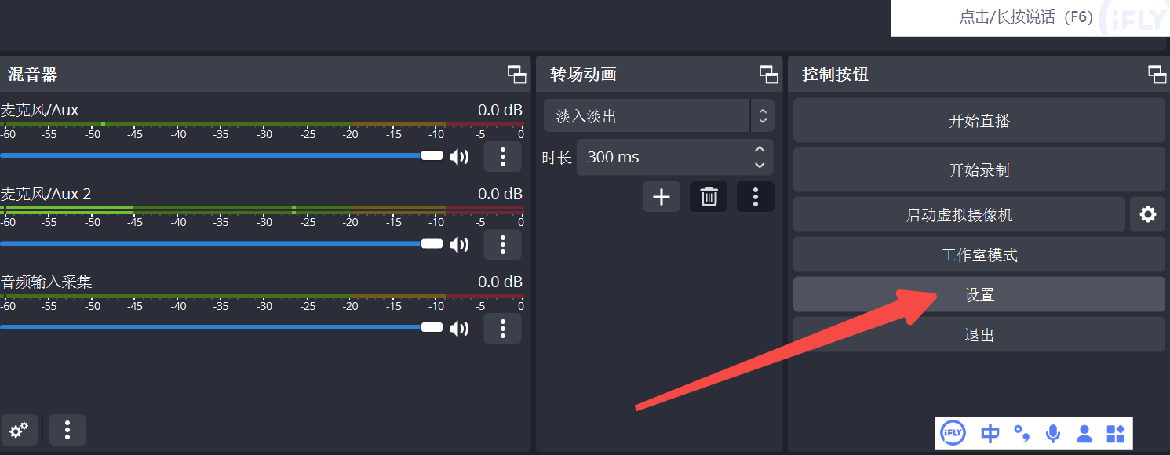Click 0.0 dB value of 麦克风/Aux 2
Image resolution: width=1170 pixels, height=455 pixels.
[500, 194]
